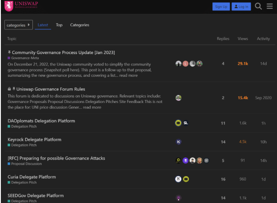The height and width of the screenshot is (203, 277).
Task: Click the red L avatar on first topic
Action: click(185, 64)
